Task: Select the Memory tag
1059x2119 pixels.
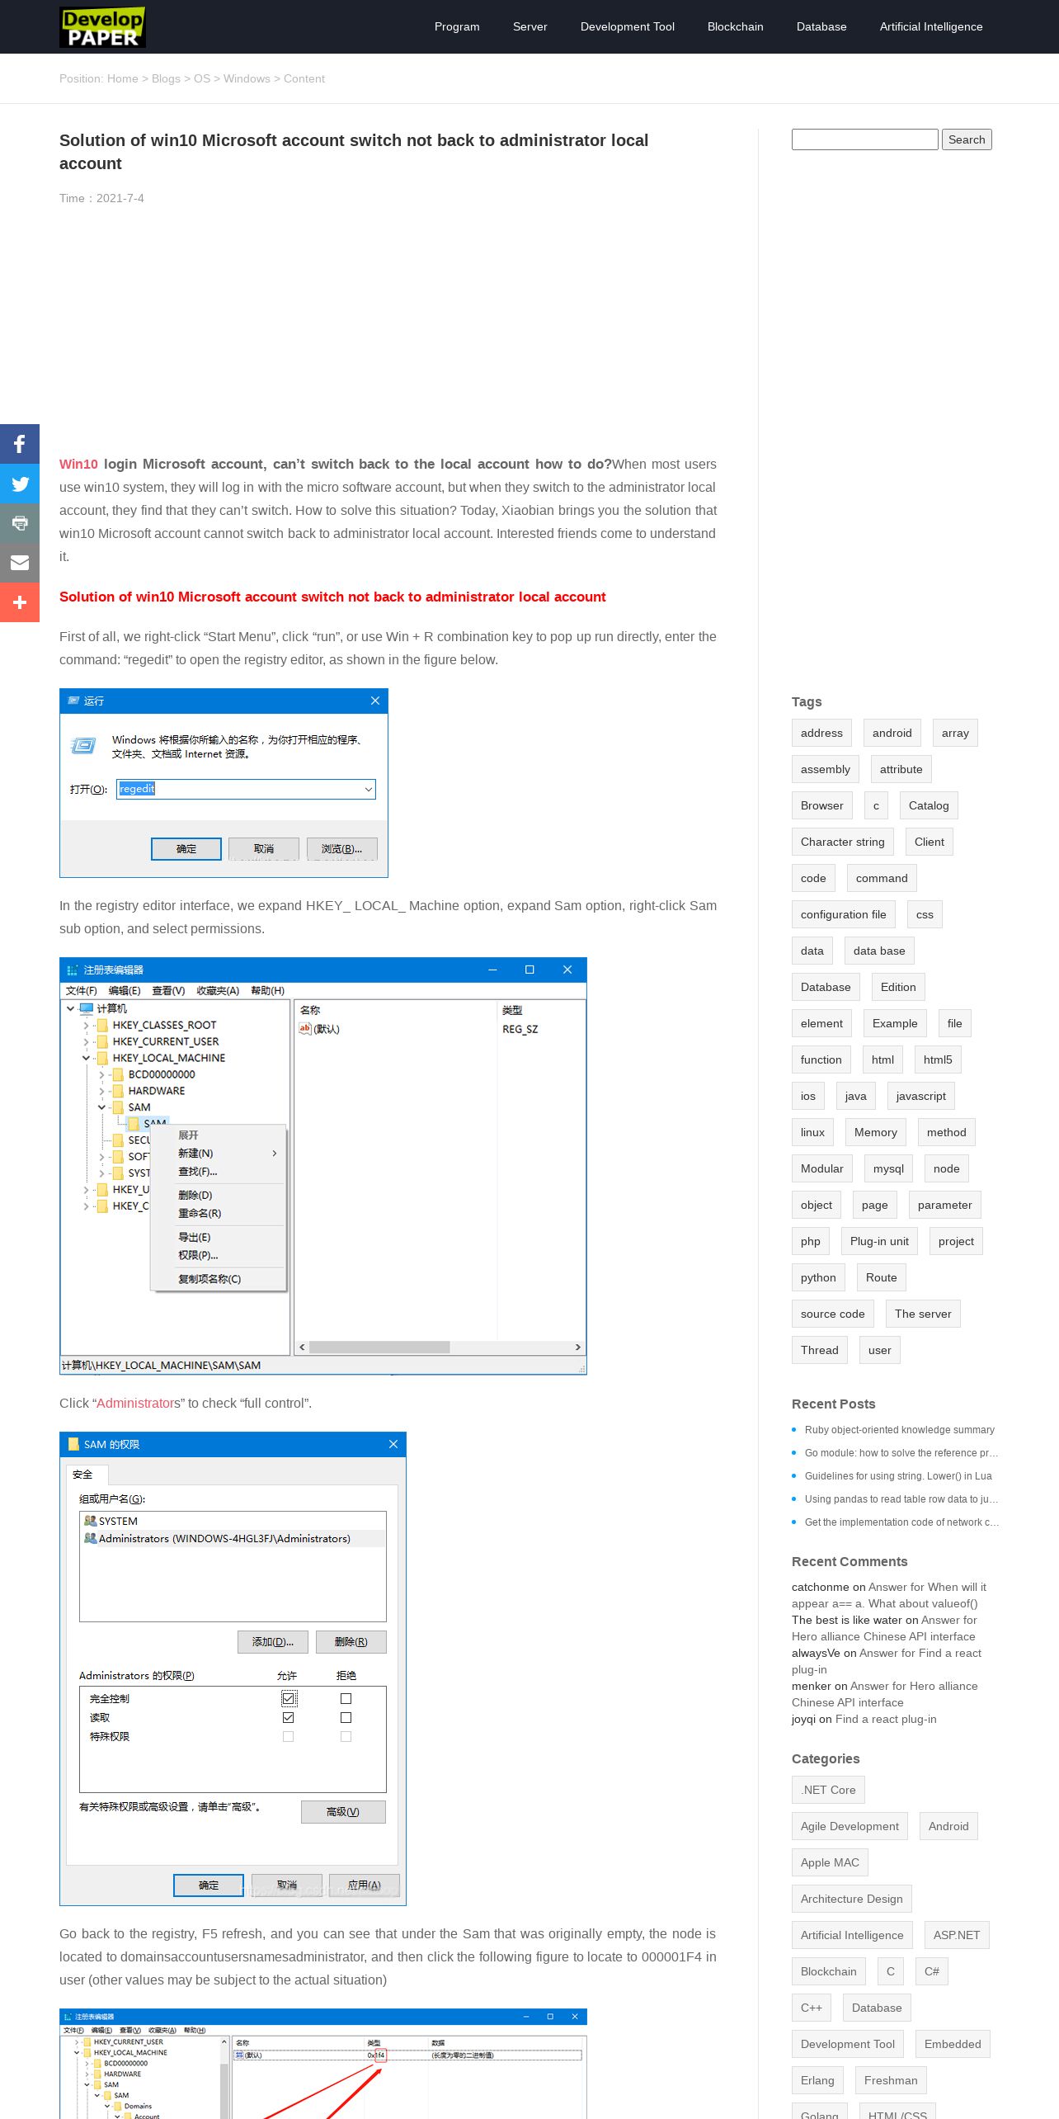Action: (876, 1132)
